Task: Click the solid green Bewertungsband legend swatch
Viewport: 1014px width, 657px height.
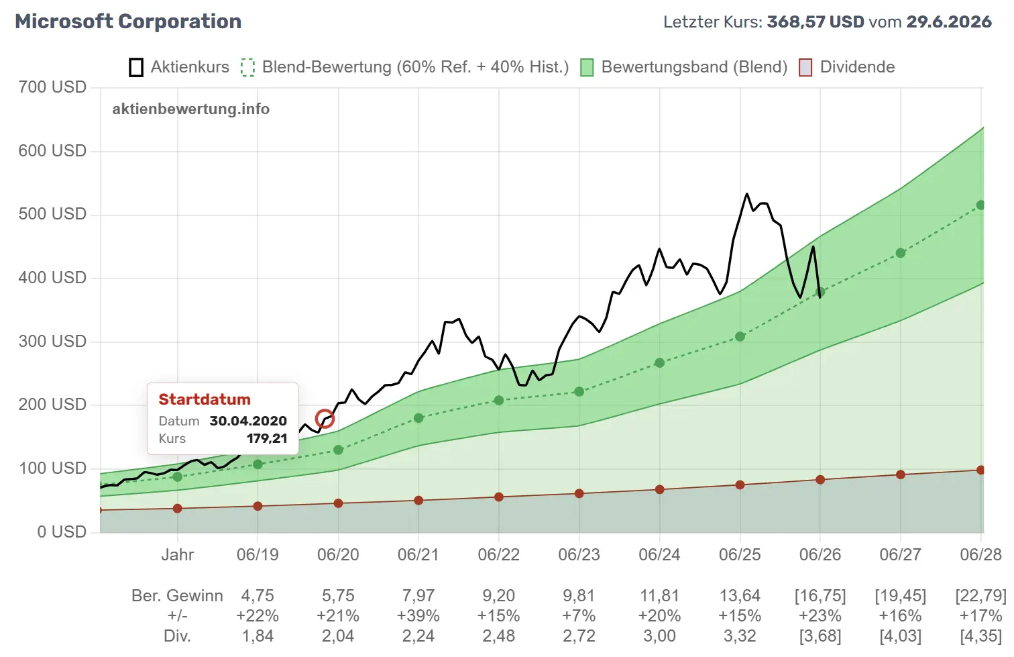Action: click(587, 67)
